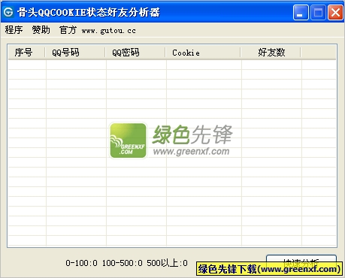The width and height of the screenshot is (345, 278).
Task: Click the first empty row in the list
Action: [172, 65]
